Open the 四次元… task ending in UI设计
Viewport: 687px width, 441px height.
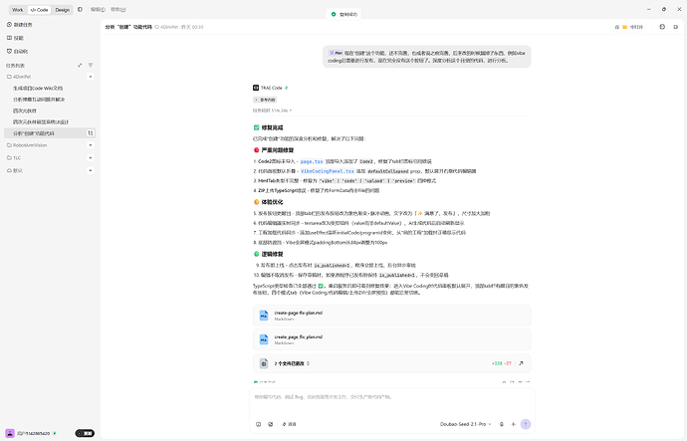(41, 121)
